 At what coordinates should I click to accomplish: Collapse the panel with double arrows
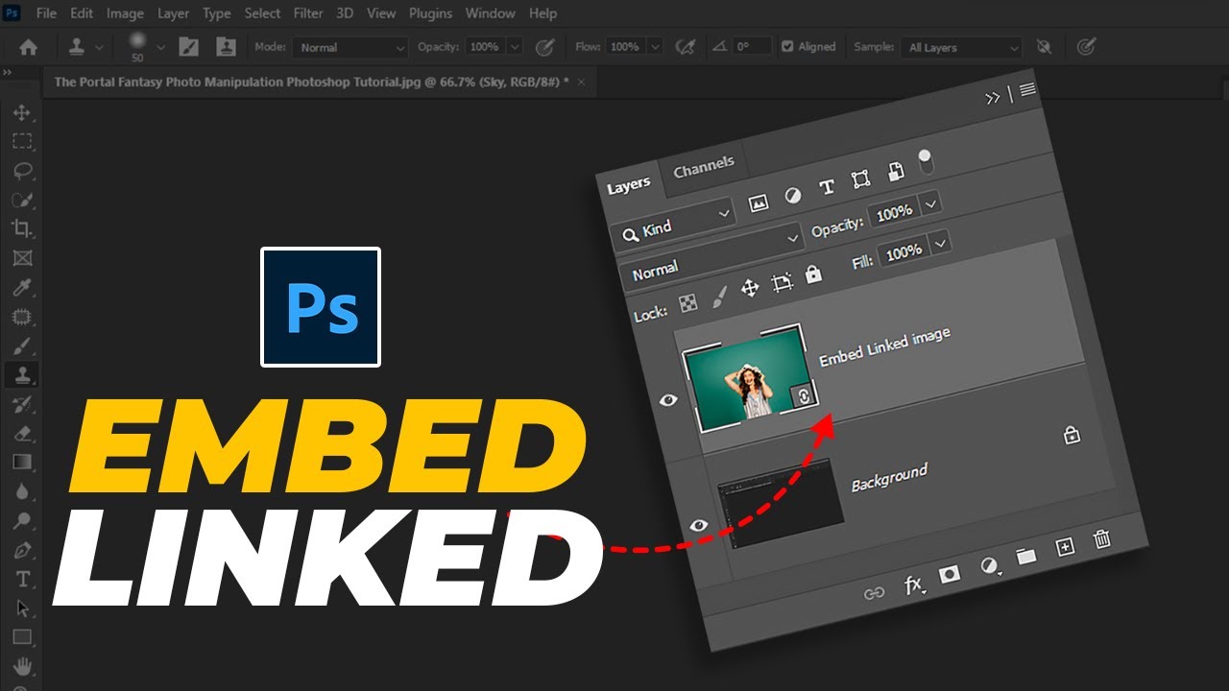click(x=993, y=98)
